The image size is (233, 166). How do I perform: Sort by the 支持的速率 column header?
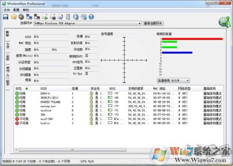(x=136, y=88)
